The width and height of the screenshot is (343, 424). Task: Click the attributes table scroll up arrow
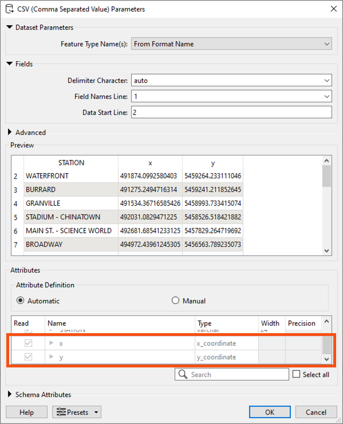pos(326,321)
